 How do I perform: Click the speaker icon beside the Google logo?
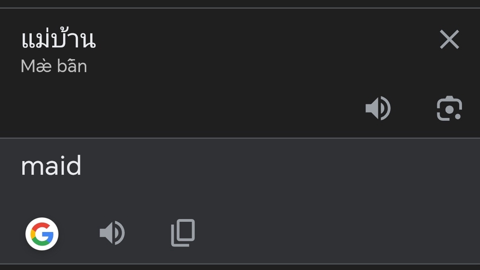click(112, 233)
